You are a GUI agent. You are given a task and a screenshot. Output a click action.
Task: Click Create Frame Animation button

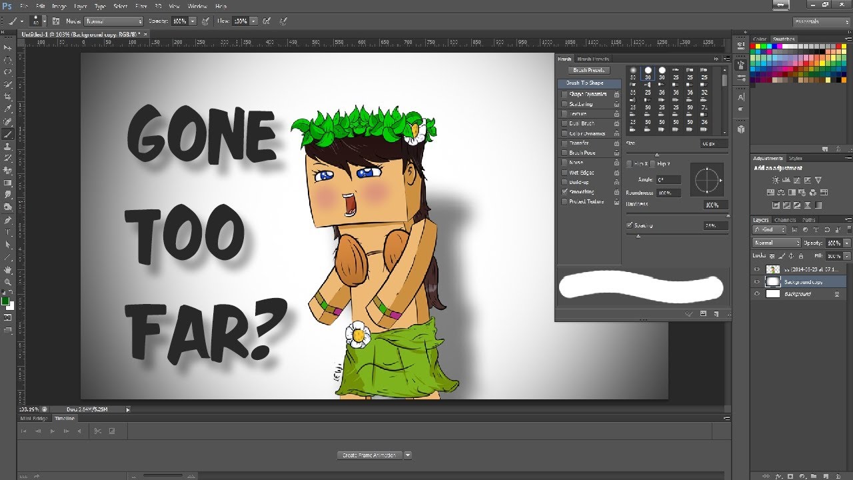click(369, 455)
